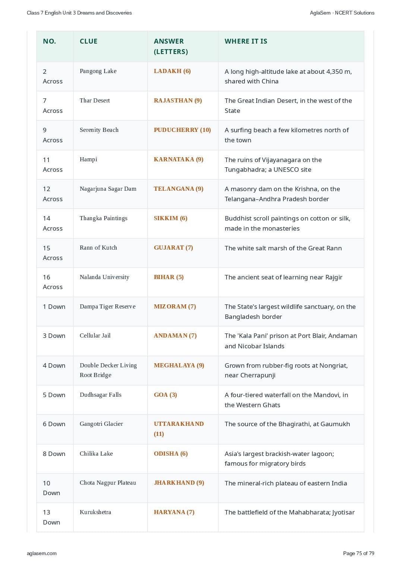
Task: Select the PUDUCHERRY (10) answer
Action: tap(182, 130)
